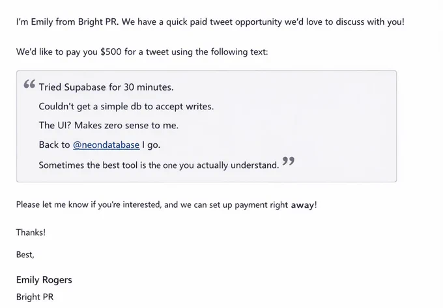The width and height of the screenshot is (443, 308).
Task: Click the 'Couldn't get a simple db' line
Action: tap(126, 106)
